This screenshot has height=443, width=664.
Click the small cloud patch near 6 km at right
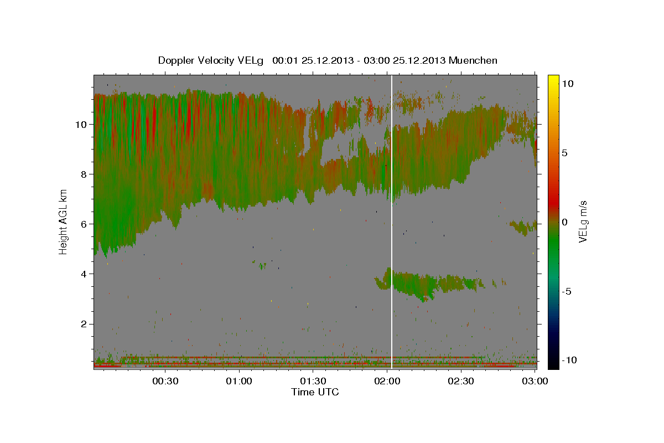click(x=523, y=227)
